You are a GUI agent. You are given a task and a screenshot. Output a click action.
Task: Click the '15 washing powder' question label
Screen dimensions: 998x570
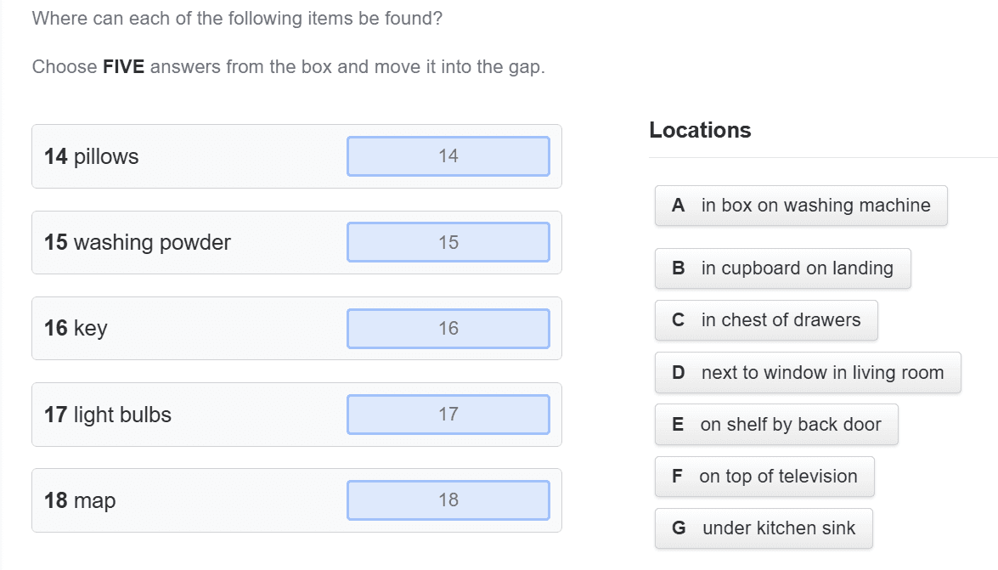138,243
